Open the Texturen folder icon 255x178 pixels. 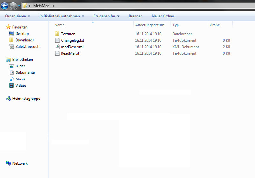coord(57,34)
